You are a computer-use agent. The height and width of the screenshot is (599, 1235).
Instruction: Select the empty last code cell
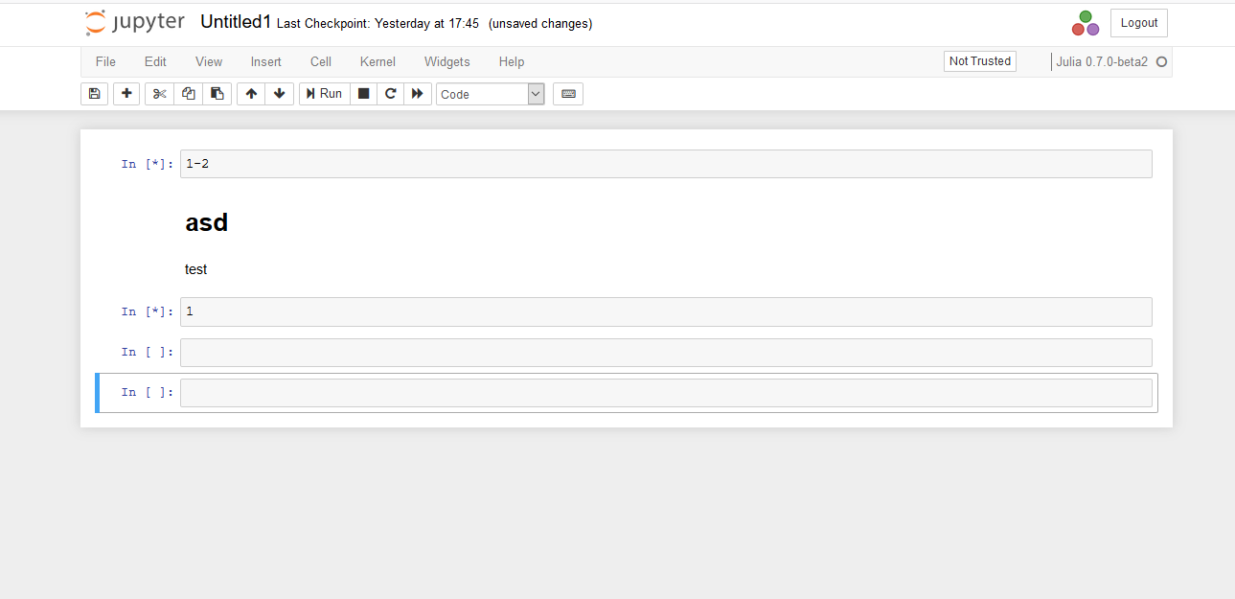point(664,392)
